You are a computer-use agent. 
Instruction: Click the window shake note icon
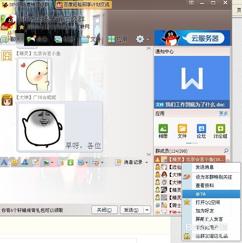pyautogui.click(x=35, y=162)
